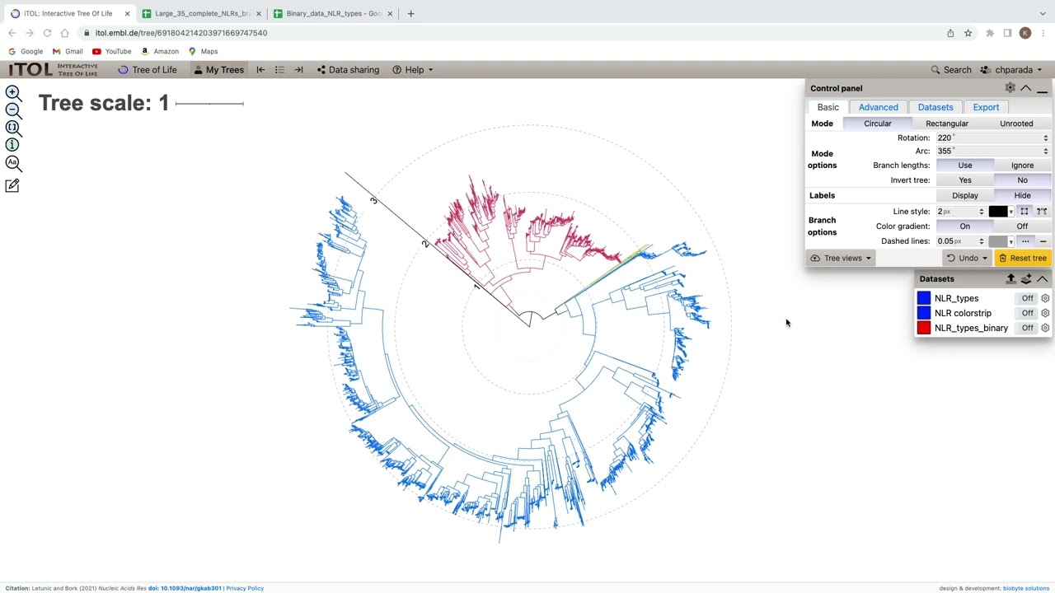Upload a dataset file icon
Image resolution: width=1055 pixels, height=593 pixels.
[x=1010, y=279]
